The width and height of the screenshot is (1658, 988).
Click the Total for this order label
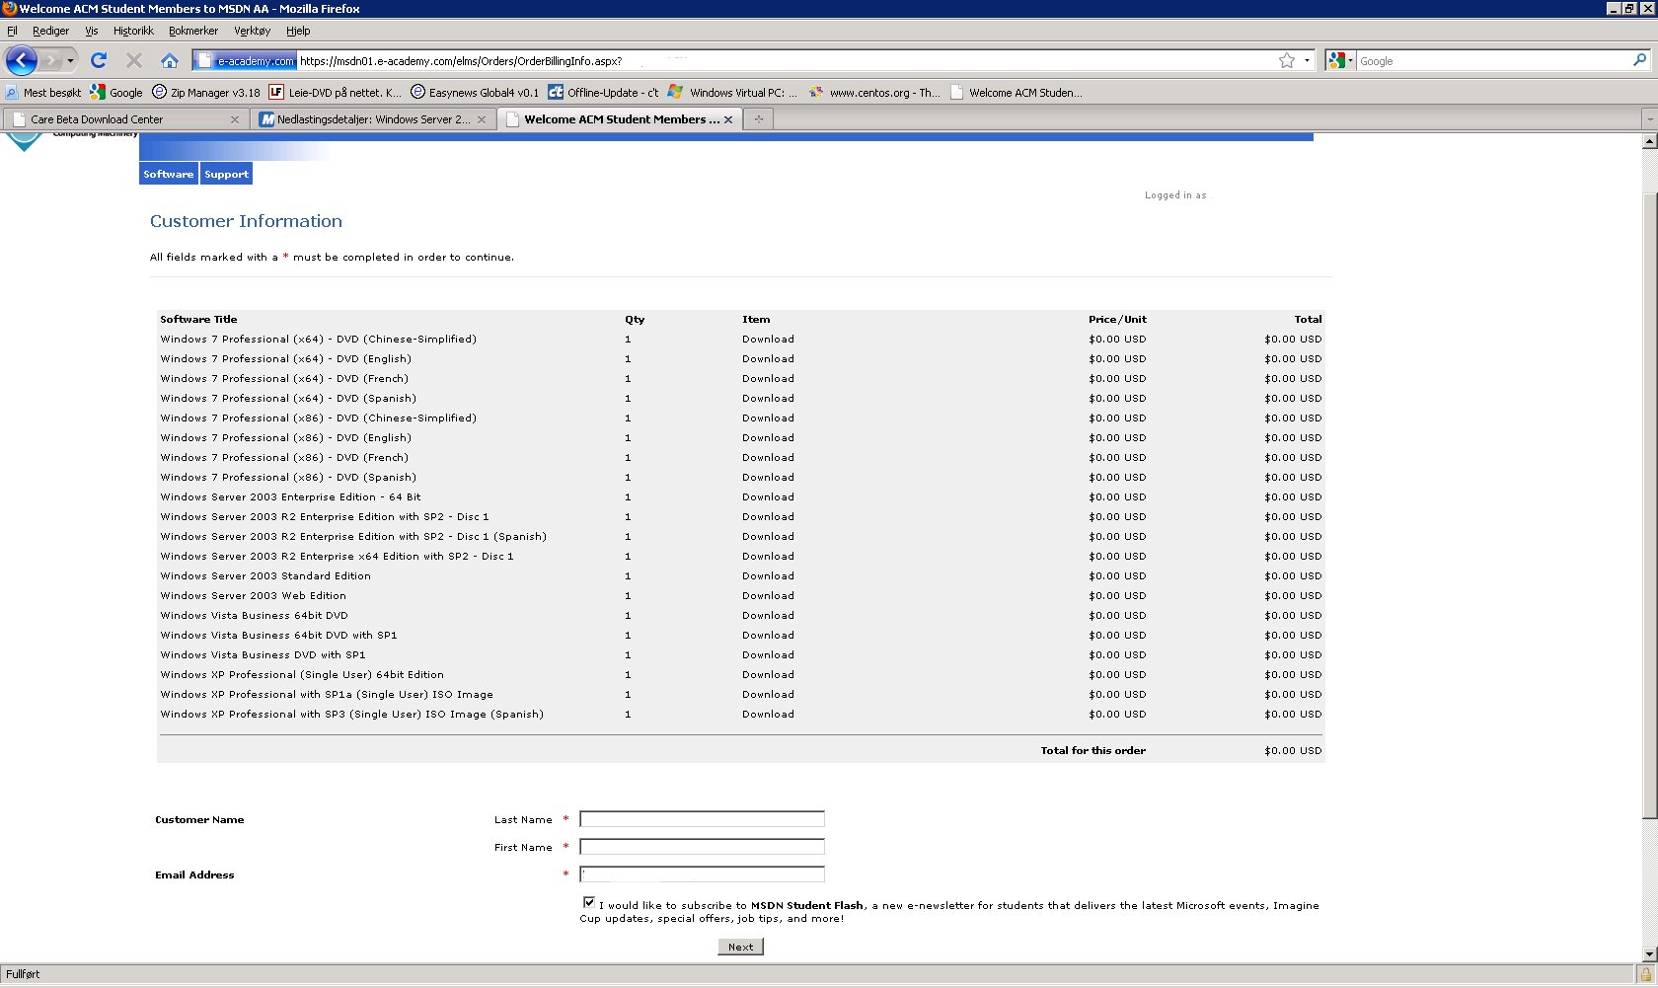click(1093, 751)
